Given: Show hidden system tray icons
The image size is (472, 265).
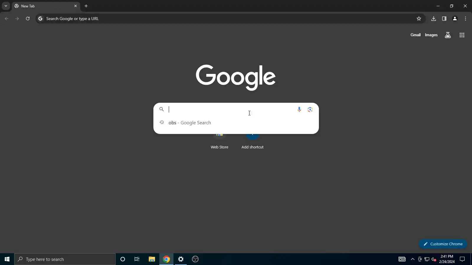Looking at the screenshot, I should [x=413, y=259].
